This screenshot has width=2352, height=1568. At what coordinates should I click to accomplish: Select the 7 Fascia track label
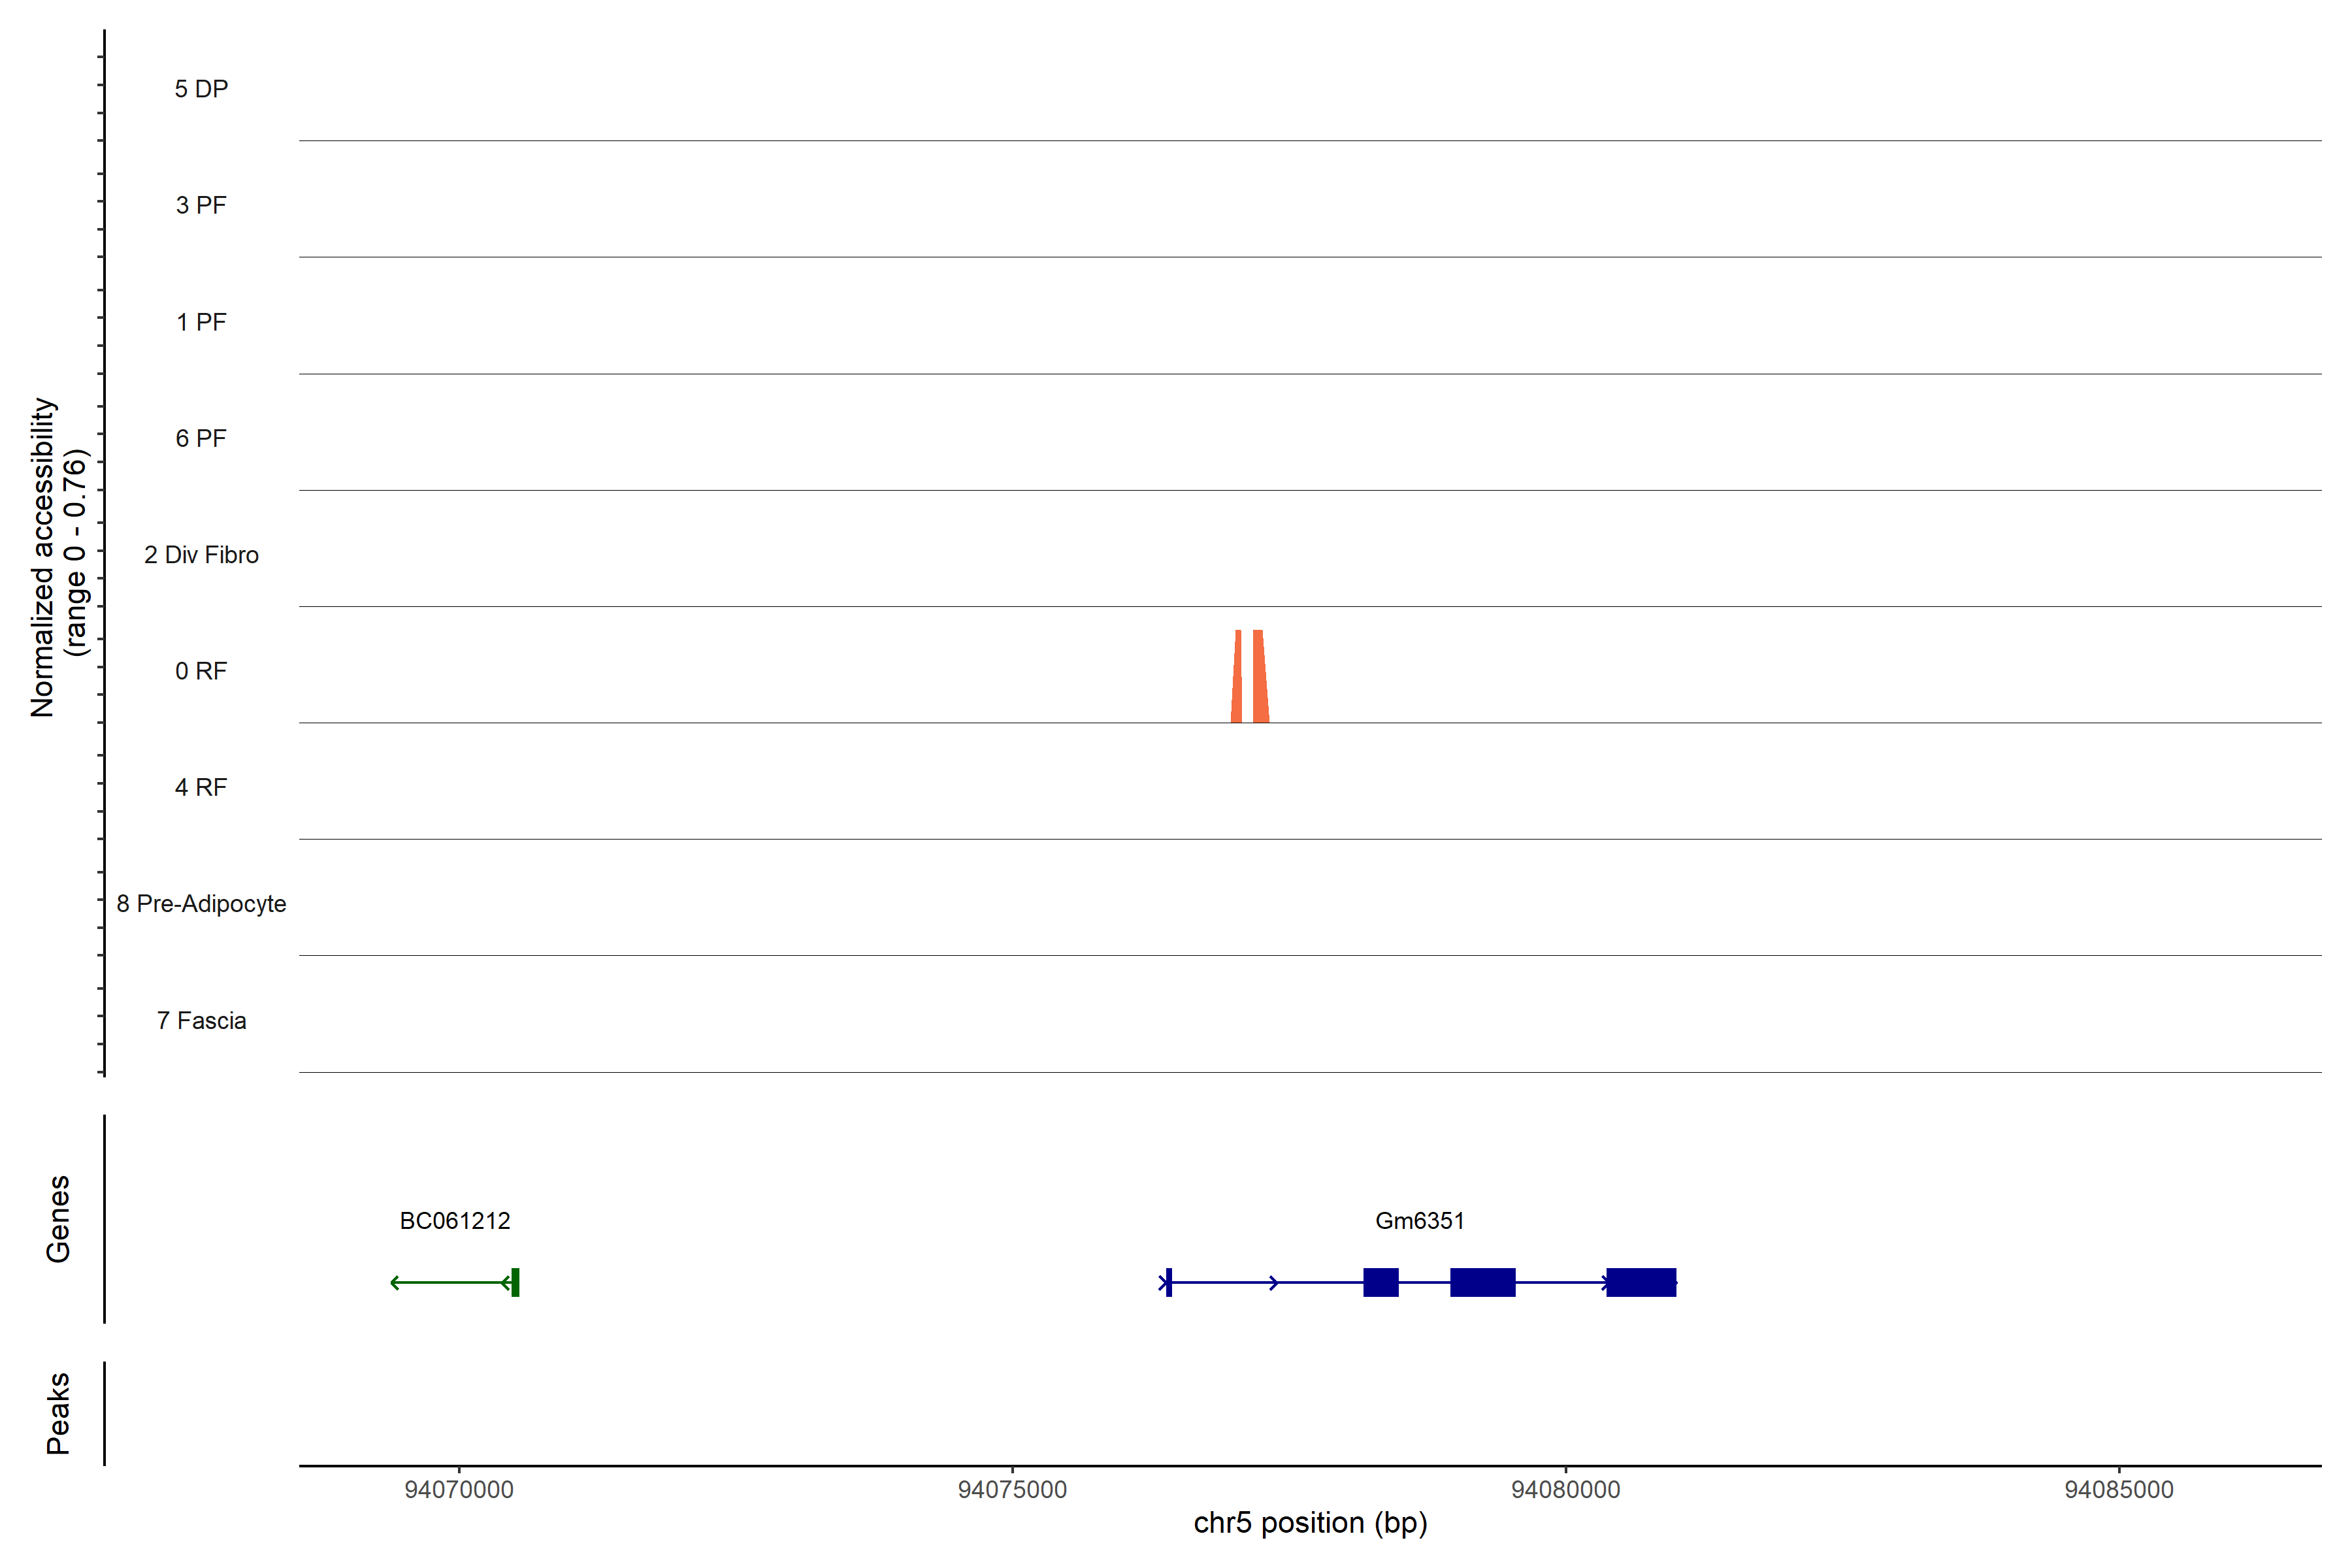pos(201,1020)
